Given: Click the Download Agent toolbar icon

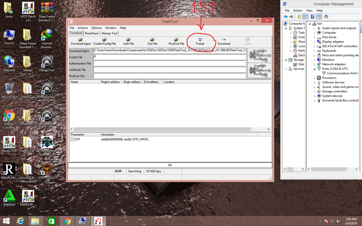Looking at the screenshot, I should click(x=81, y=40).
